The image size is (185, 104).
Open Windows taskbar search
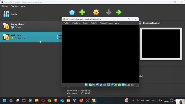[11, 101]
